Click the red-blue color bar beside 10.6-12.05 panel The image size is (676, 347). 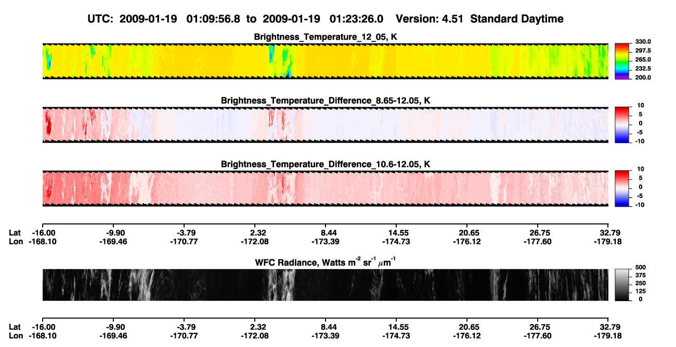click(x=622, y=188)
